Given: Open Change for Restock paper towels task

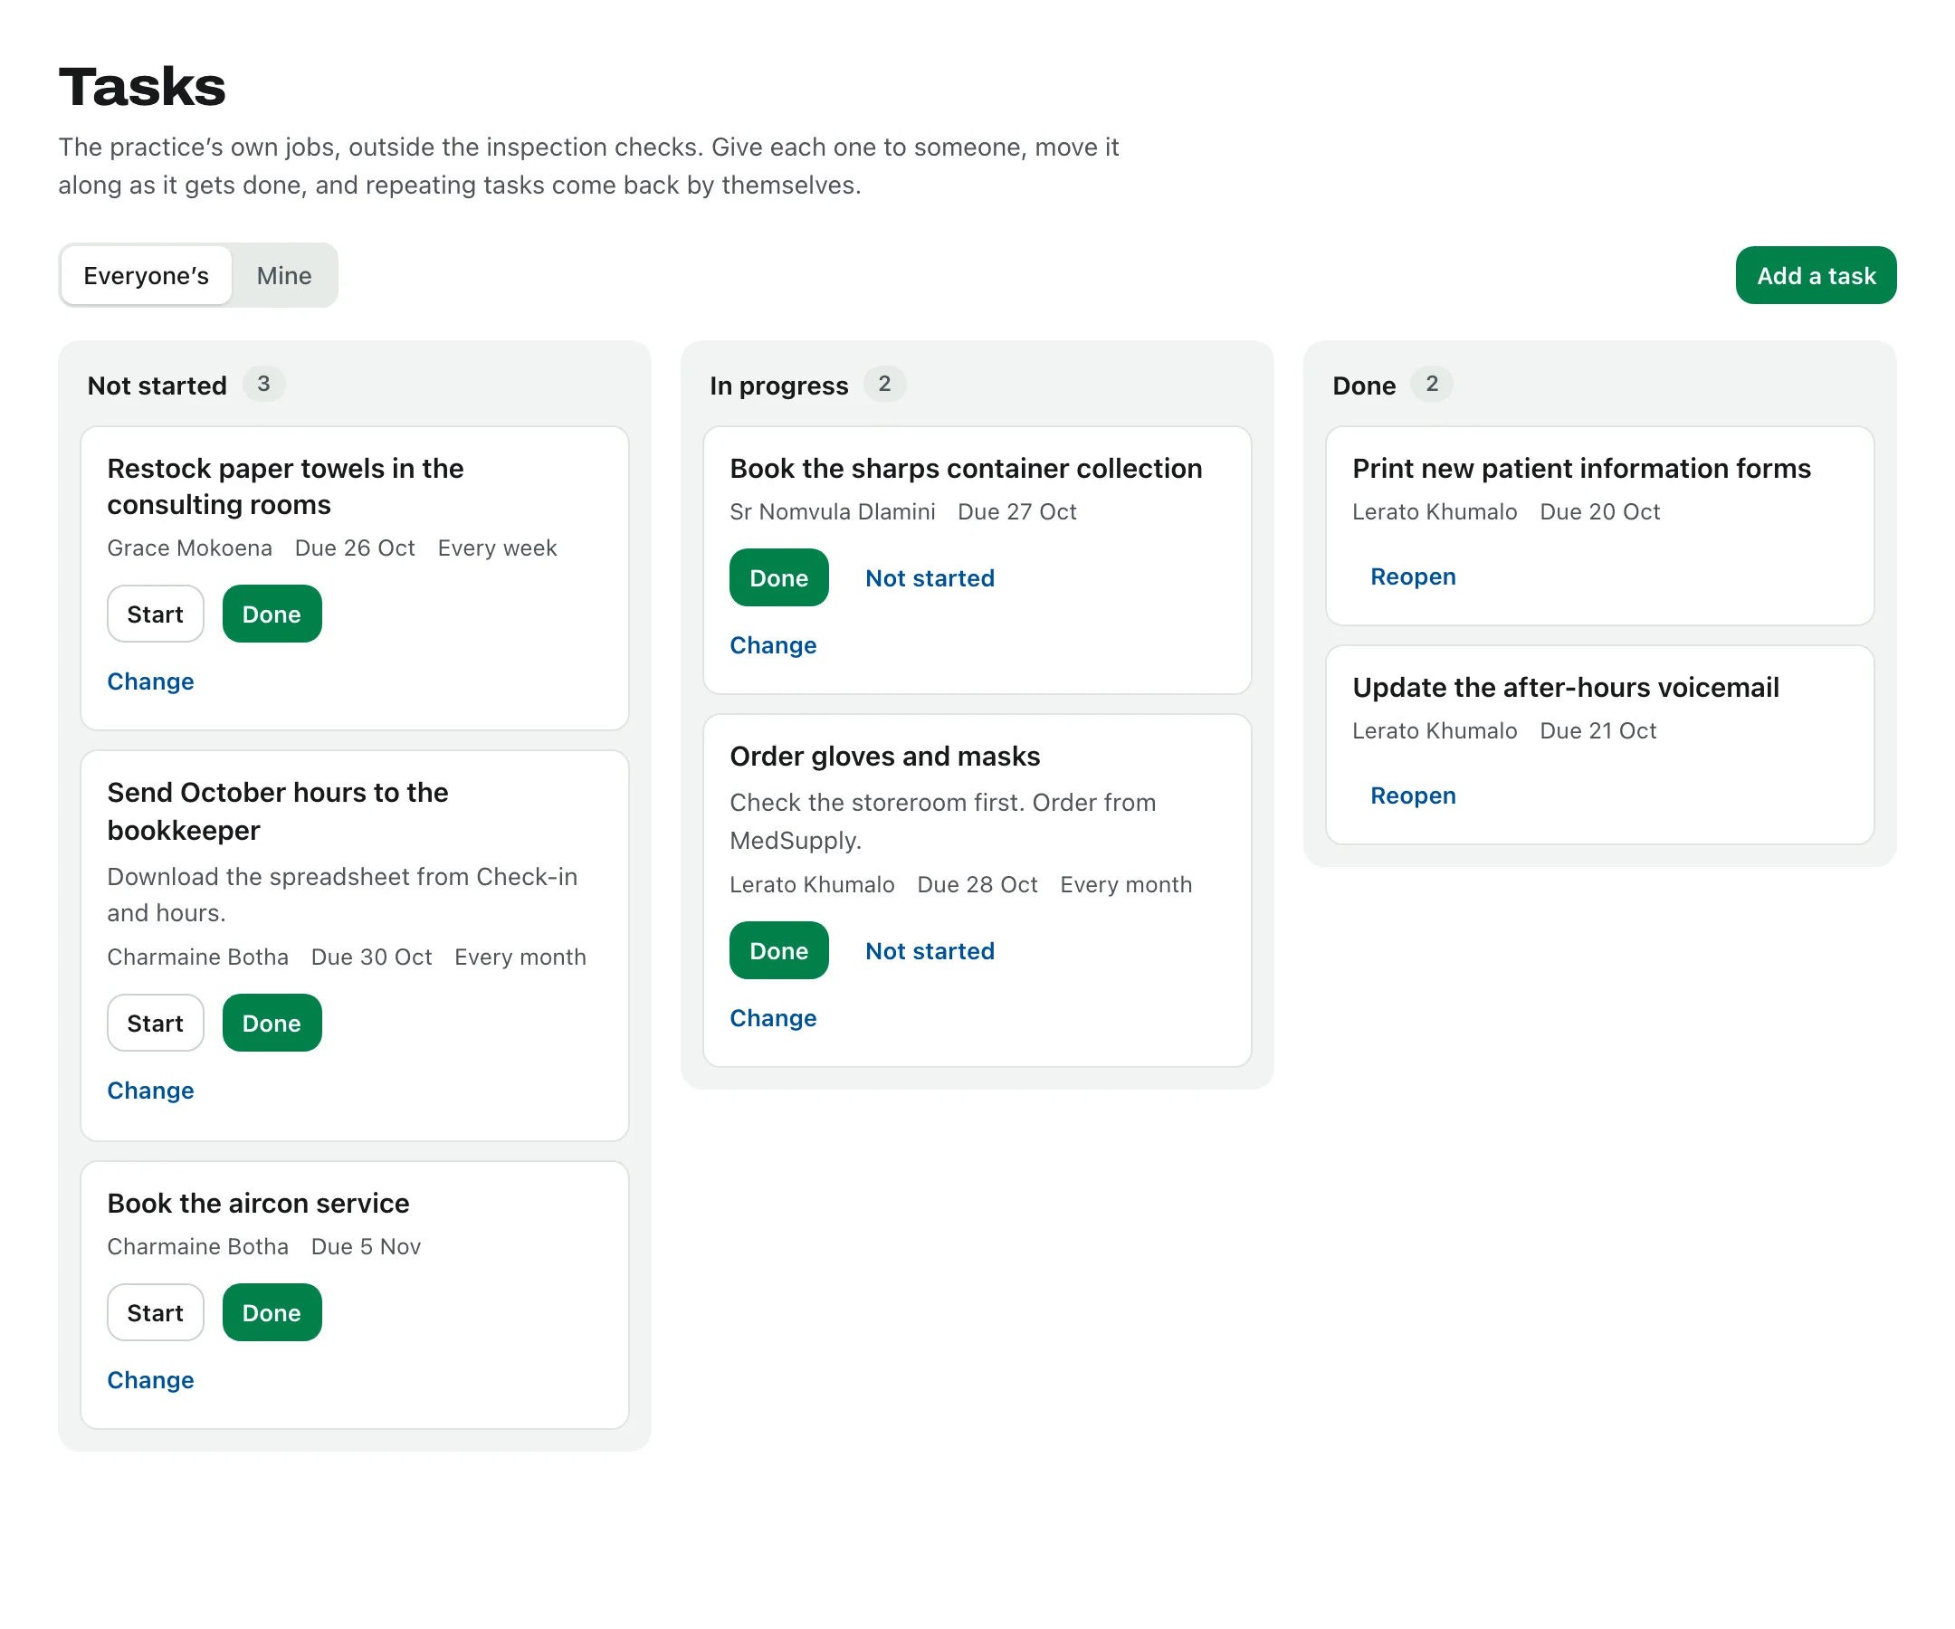Looking at the screenshot, I should tap(151, 681).
